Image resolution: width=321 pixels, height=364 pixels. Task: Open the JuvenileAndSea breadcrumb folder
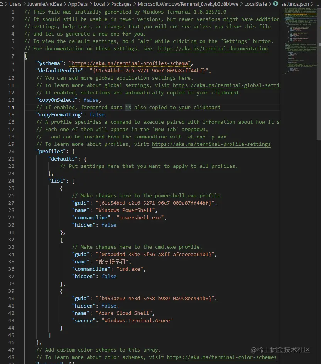click(44, 4)
